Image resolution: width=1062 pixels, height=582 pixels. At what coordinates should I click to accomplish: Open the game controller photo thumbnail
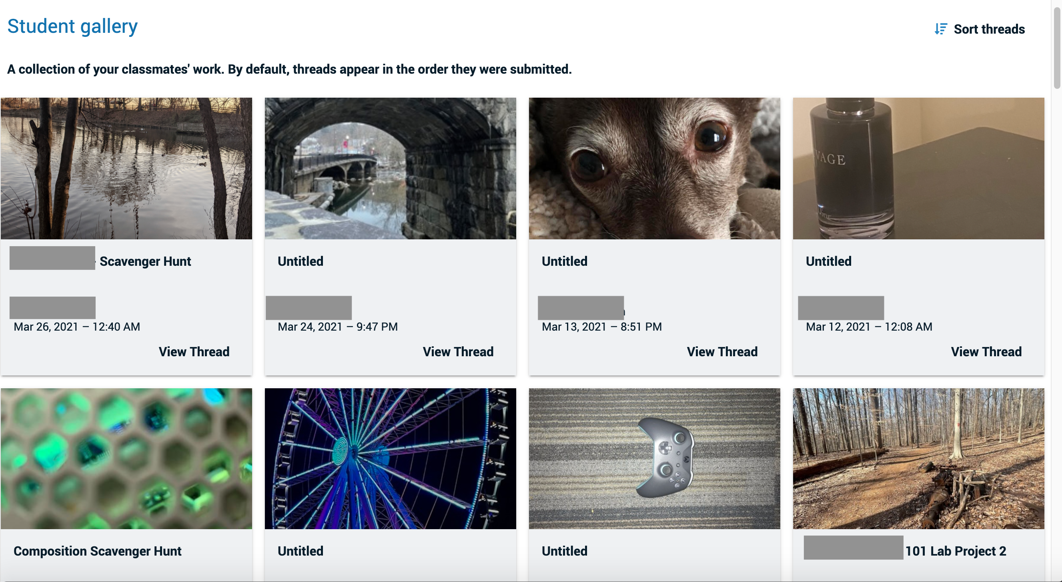654,458
